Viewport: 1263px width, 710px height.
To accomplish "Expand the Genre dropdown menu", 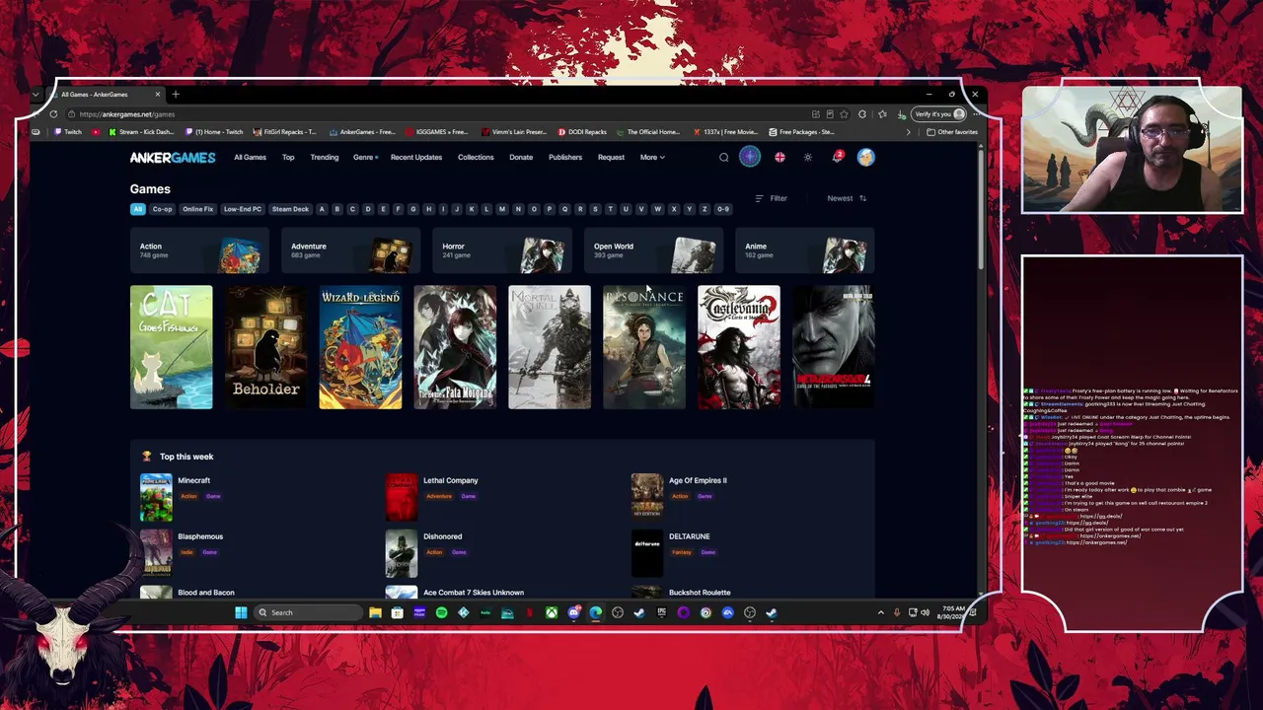I will coord(365,157).
